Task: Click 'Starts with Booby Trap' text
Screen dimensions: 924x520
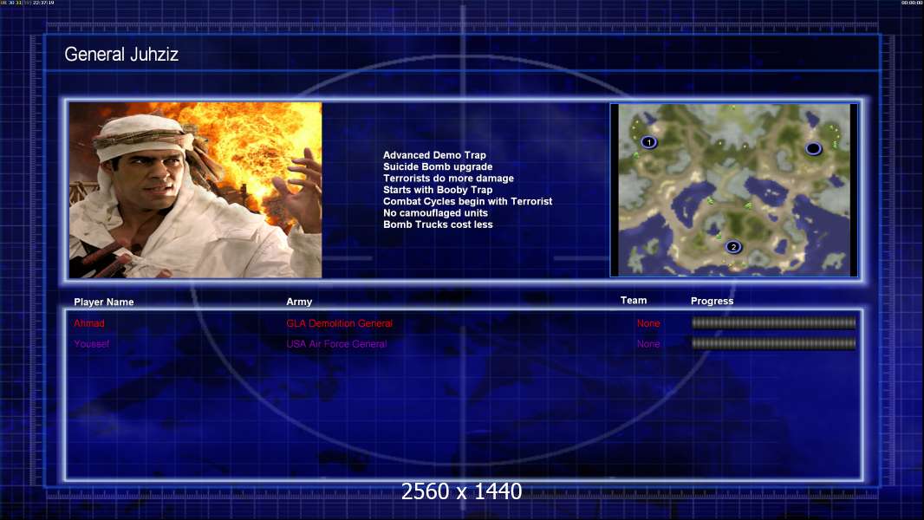Action: point(438,190)
